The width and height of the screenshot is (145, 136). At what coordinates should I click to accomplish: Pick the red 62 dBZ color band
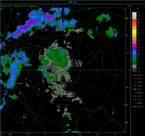click(134, 21)
